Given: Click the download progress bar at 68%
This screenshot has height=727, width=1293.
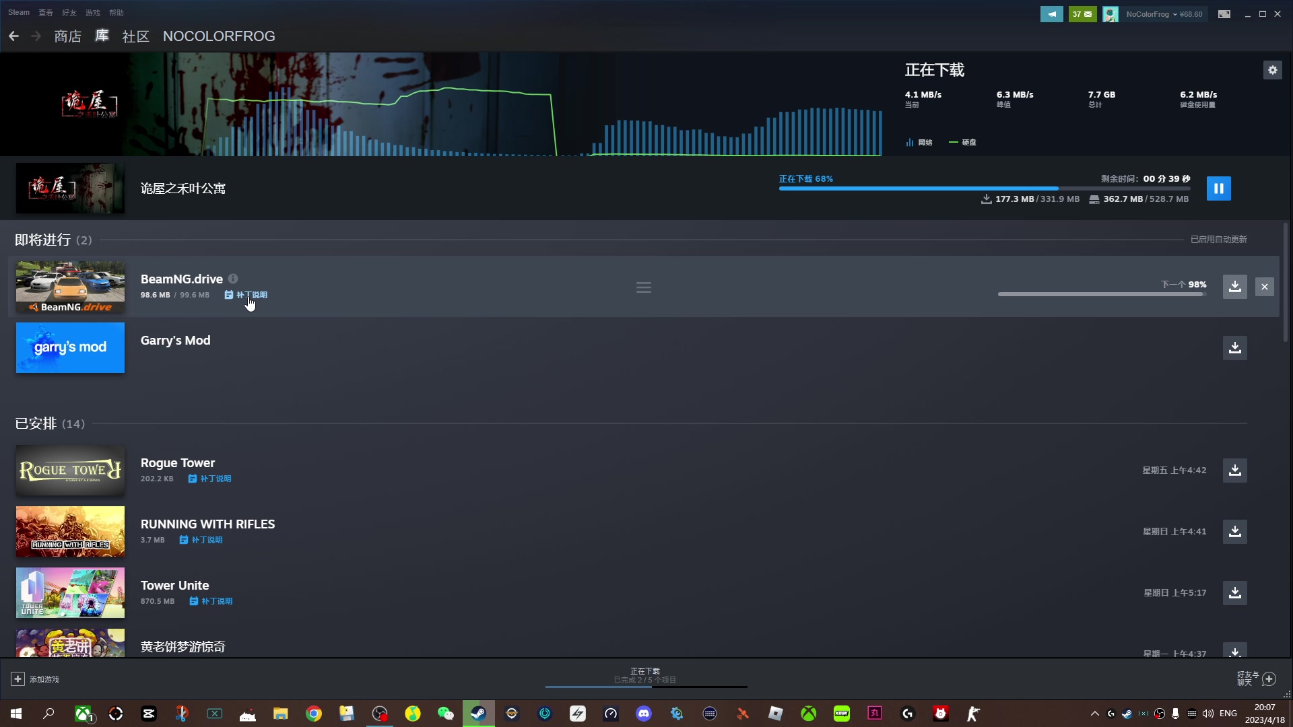Looking at the screenshot, I should coord(985,188).
